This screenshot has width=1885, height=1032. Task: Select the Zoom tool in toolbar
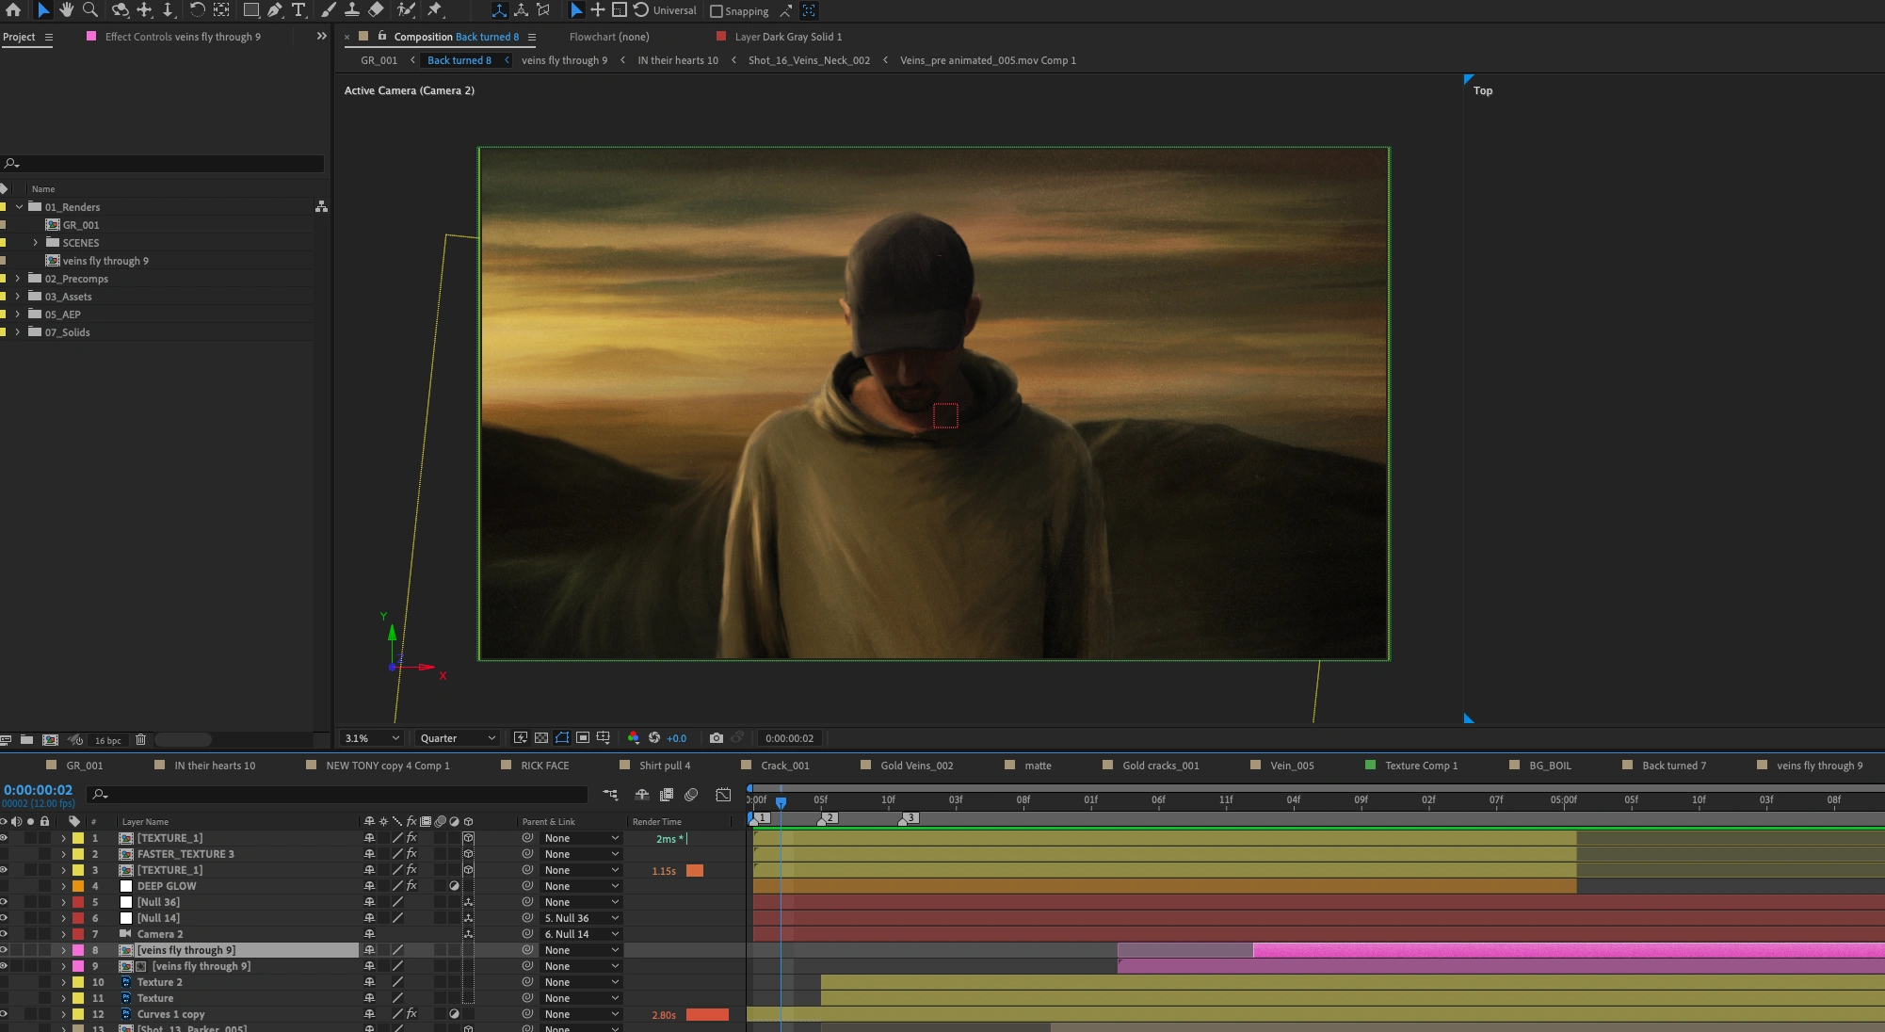[x=90, y=10]
